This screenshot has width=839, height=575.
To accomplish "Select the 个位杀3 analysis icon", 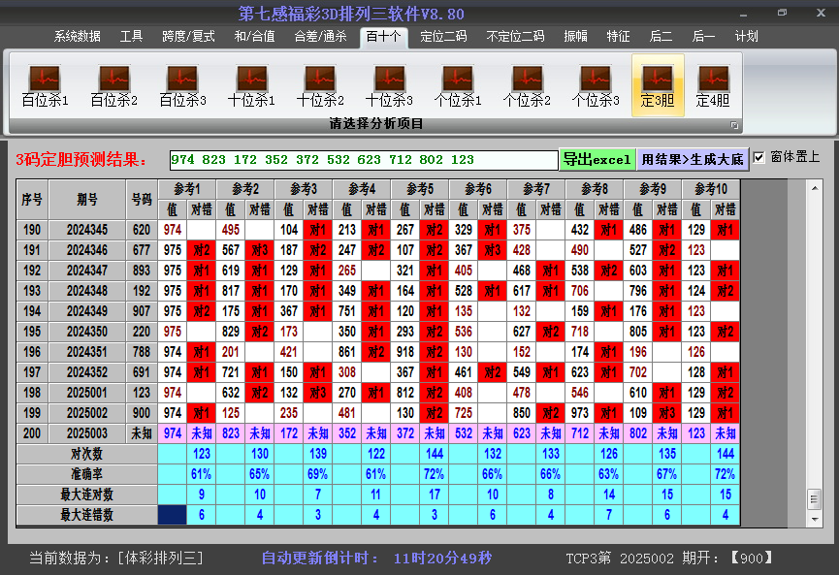I will click(595, 85).
